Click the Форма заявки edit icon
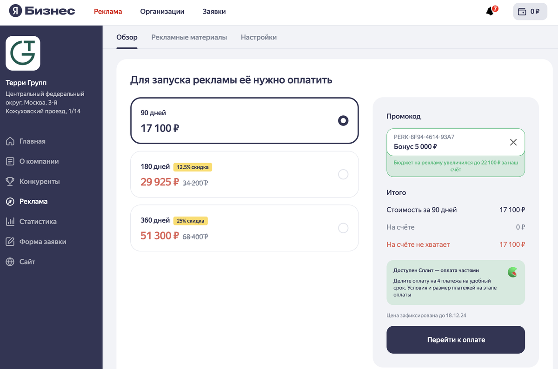The height and width of the screenshot is (369, 558). pos(10,242)
